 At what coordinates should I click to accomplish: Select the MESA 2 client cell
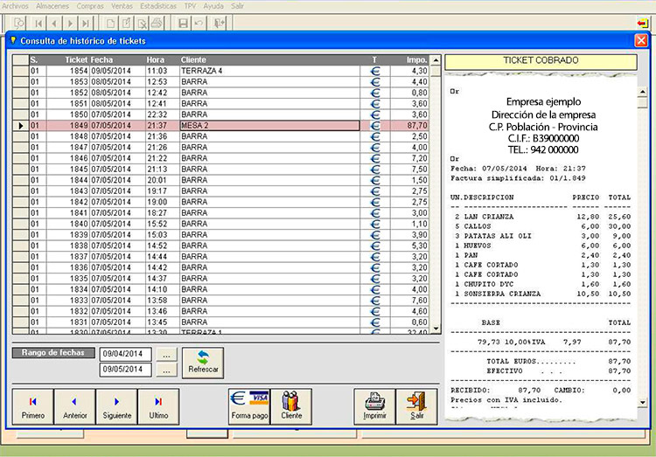(270, 126)
